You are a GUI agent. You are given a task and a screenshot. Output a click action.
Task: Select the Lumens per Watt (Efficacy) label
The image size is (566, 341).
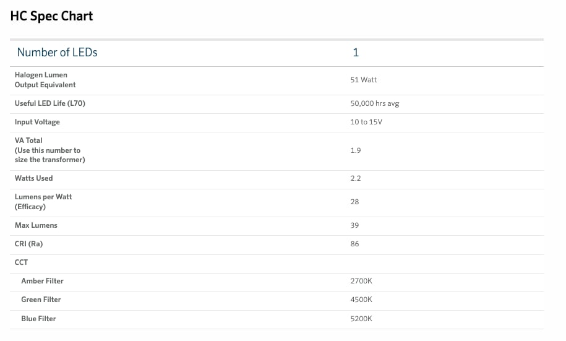click(x=43, y=202)
